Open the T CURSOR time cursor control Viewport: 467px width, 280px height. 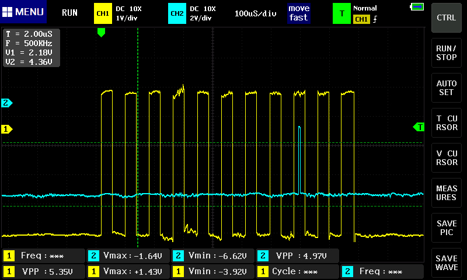tap(447, 123)
